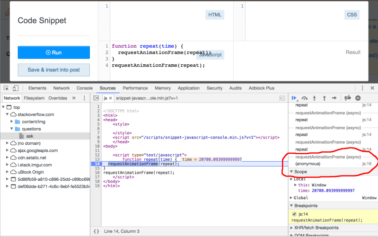Expand the 5d86fb59 frame node
378x237 pixels.
pos(7,179)
